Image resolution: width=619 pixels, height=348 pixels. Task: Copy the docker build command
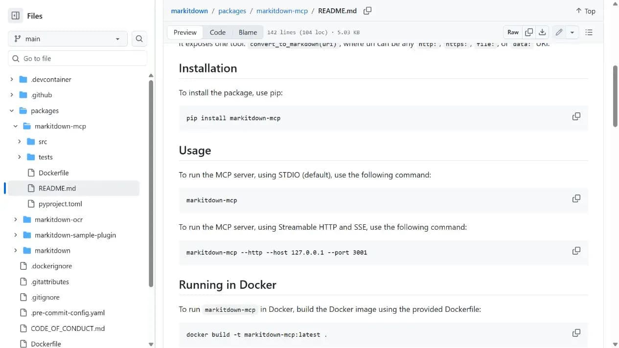click(x=576, y=333)
